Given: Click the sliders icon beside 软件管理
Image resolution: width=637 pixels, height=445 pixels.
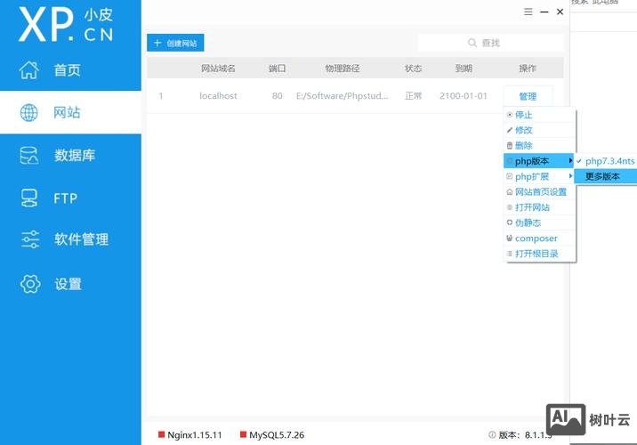Looking at the screenshot, I should (x=30, y=239).
